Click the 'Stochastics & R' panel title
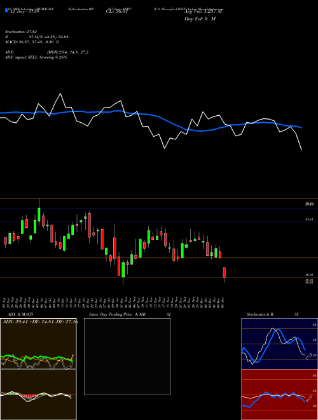Viewport: 318px width, 420px height. click(x=259, y=314)
